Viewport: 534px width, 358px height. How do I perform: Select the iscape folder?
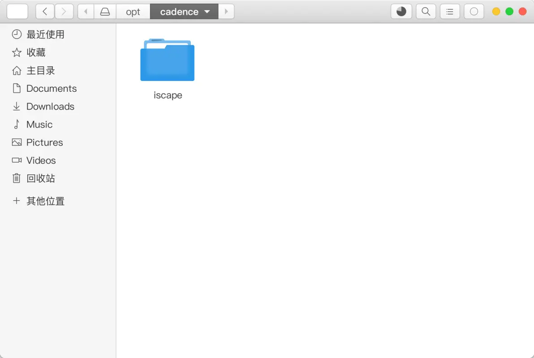(168, 69)
